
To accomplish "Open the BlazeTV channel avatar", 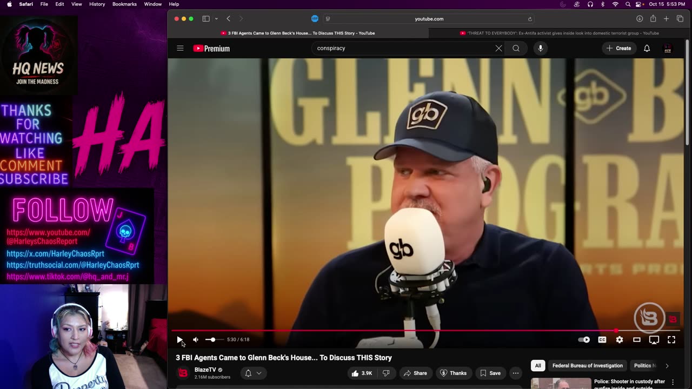I will tap(183, 373).
